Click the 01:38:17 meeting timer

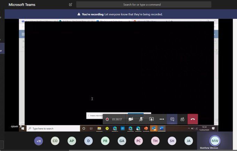pos(117,119)
